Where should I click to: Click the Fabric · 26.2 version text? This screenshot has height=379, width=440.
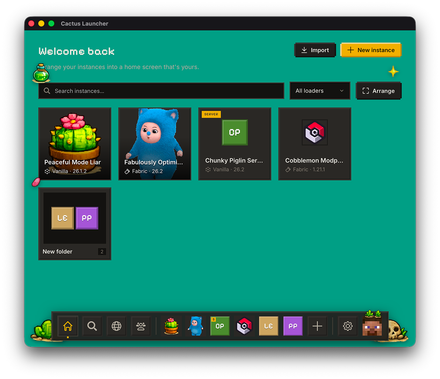(147, 171)
